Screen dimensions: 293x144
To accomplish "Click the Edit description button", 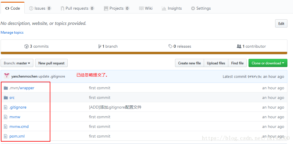I will [281, 23].
